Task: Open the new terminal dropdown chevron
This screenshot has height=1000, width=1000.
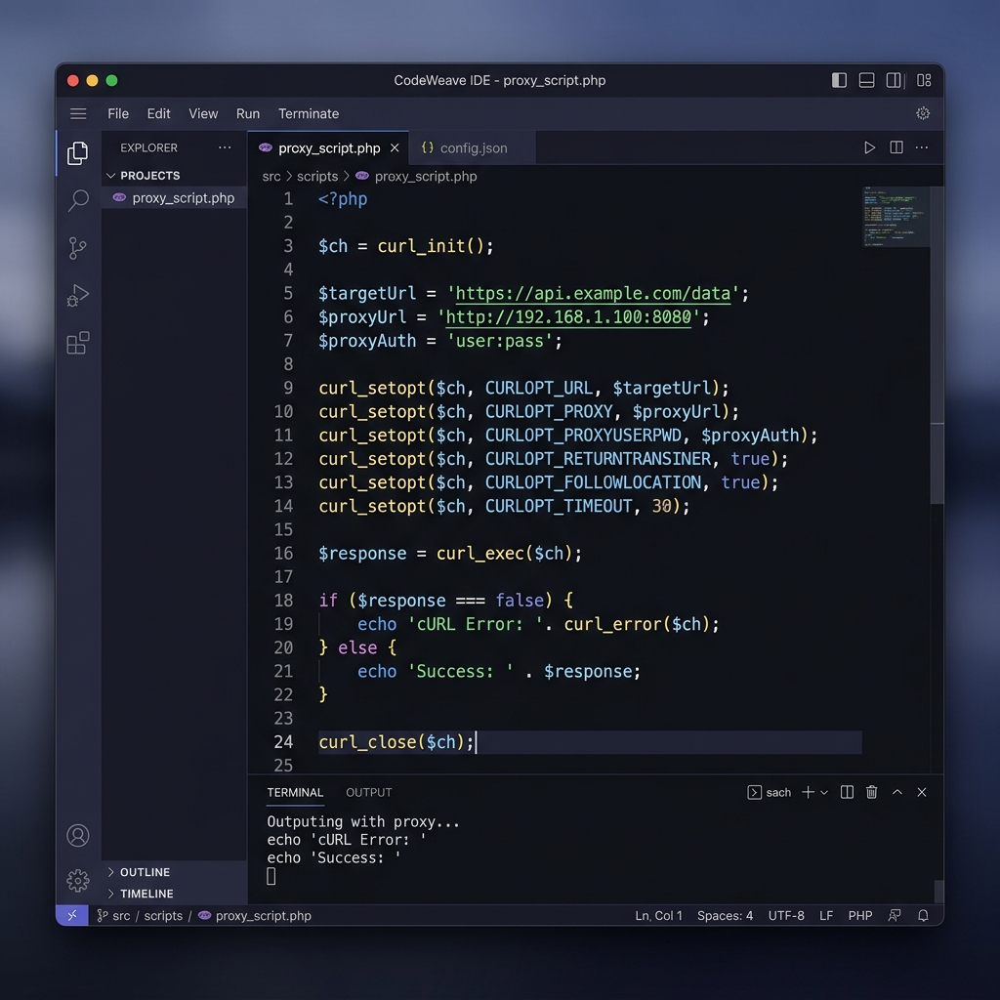Action: click(824, 793)
